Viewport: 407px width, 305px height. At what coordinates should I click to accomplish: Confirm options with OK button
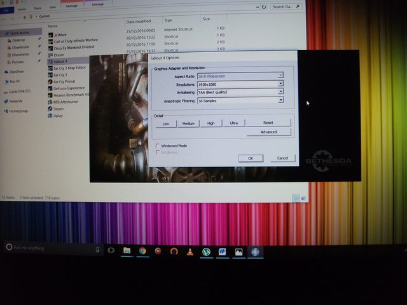click(x=251, y=158)
